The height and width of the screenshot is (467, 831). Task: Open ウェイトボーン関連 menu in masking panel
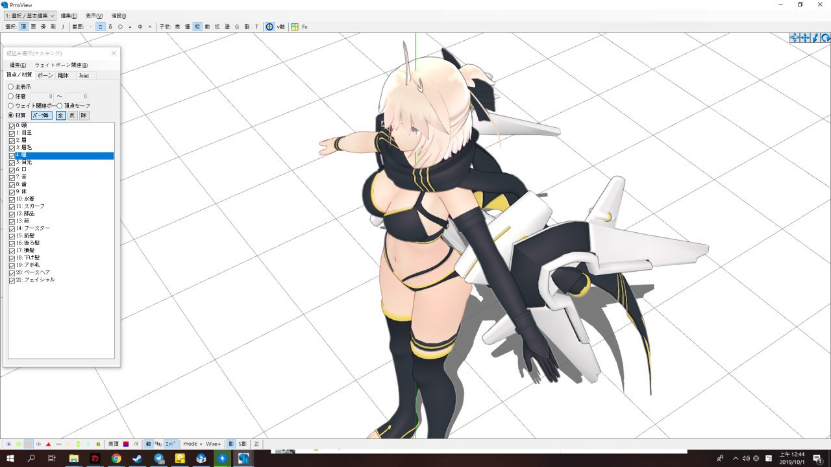point(61,65)
